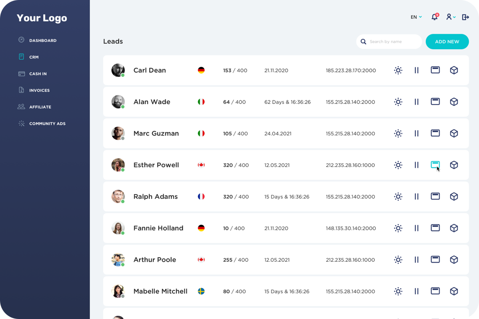Open card icon for Fannie Holland
Screen dimensions: 479x319
[x=435, y=228]
